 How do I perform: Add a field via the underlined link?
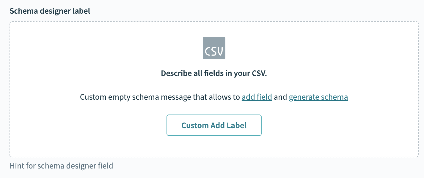pyautogui.click(x=257, y=97)
